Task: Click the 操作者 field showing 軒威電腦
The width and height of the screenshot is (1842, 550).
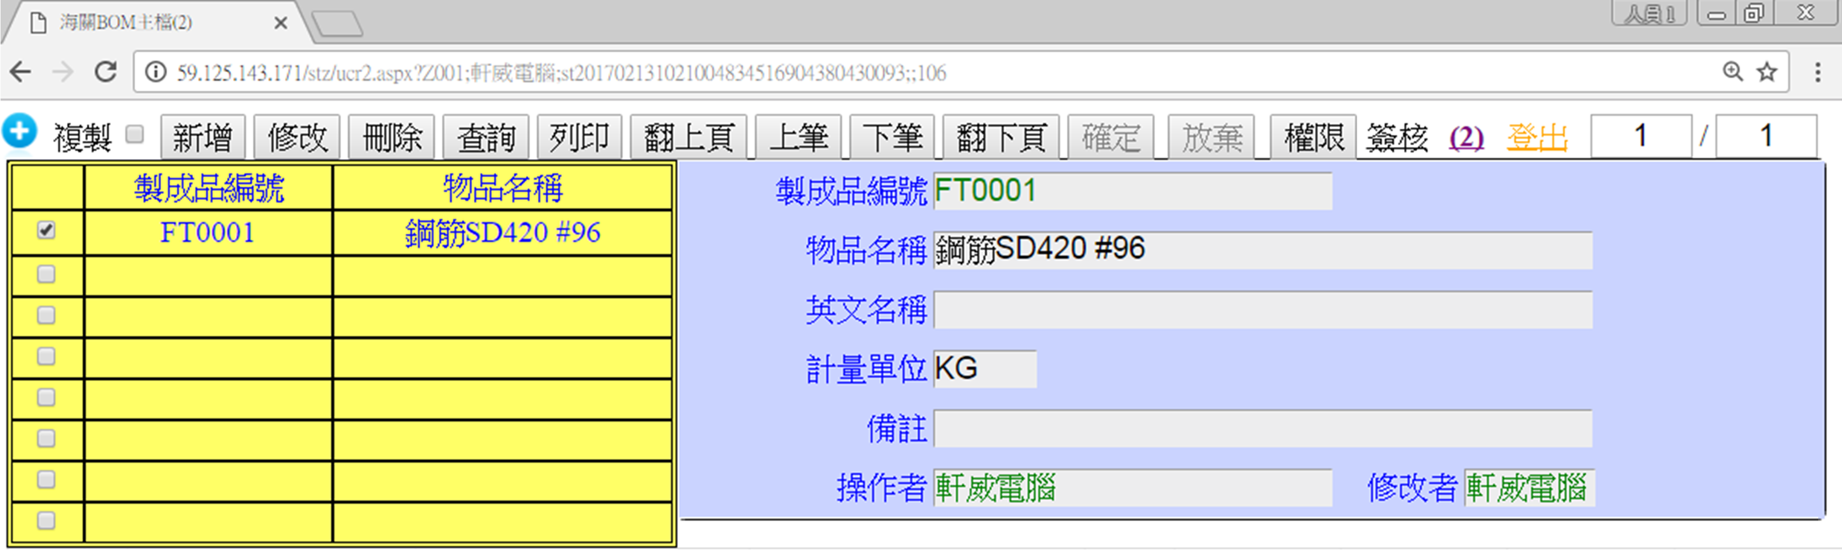Action: (1132, 488)
